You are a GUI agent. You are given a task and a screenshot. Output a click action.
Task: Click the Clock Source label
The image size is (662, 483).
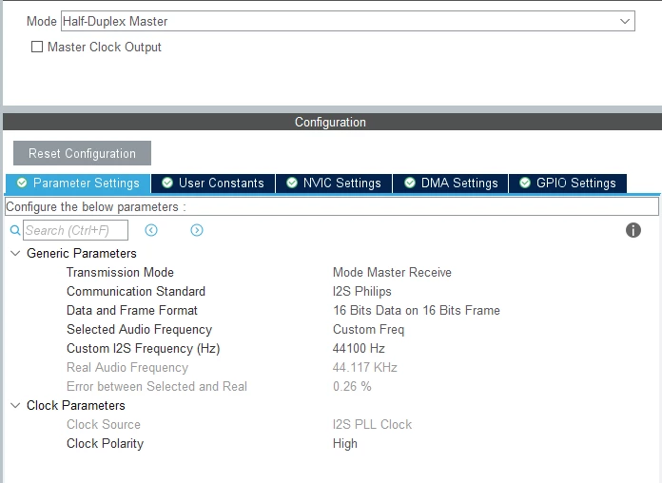pyautogui.click(x=104, y=424)
